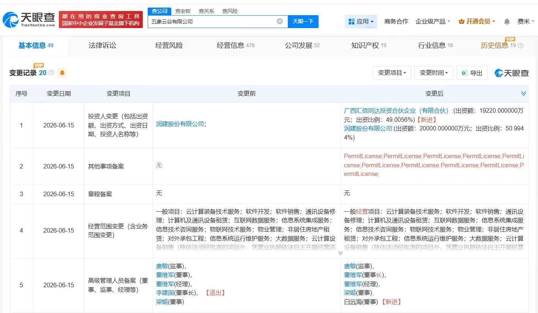Viewport: 538px width, 313px height.
Task: Open 唐敏 link in the 变更后 column
Action: (x=350, y=266)
